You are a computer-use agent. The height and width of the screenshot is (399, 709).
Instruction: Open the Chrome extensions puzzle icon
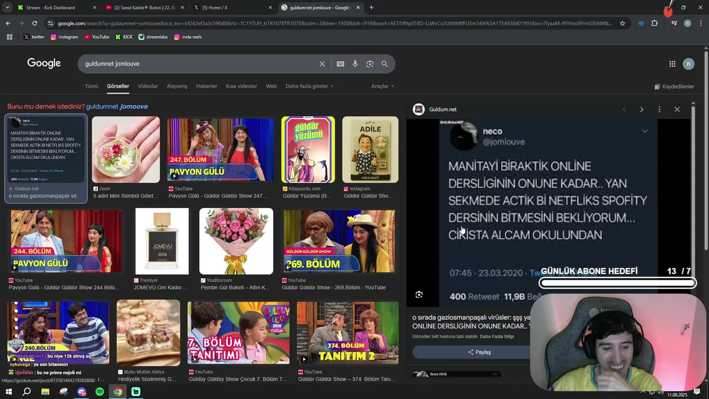click(655, 23)
